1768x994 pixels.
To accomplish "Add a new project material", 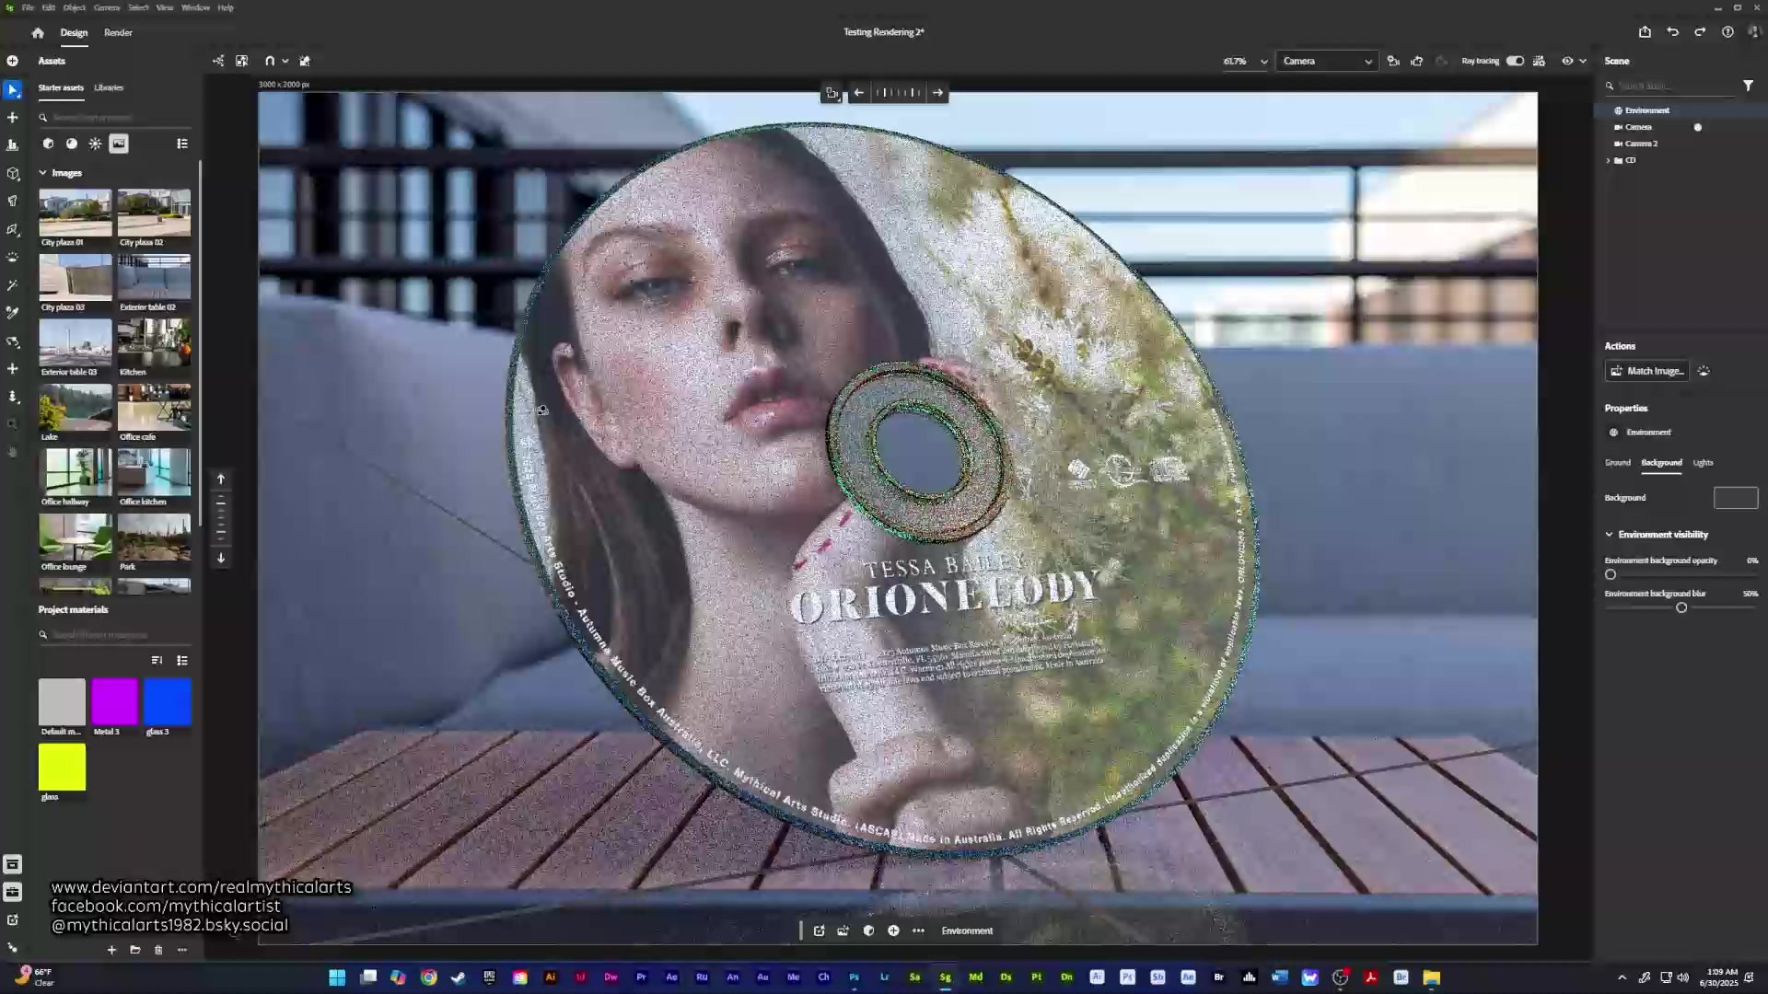I will (x=111, y=950).
